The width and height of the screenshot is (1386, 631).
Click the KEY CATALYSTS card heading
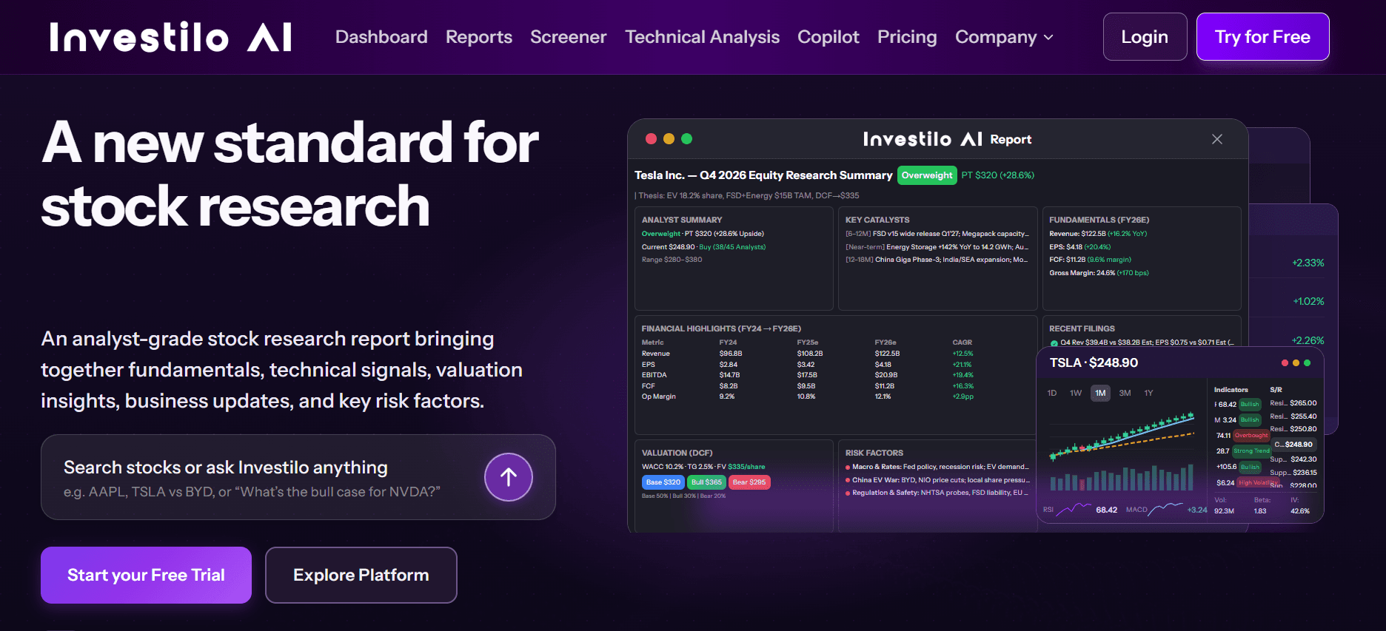877,220
